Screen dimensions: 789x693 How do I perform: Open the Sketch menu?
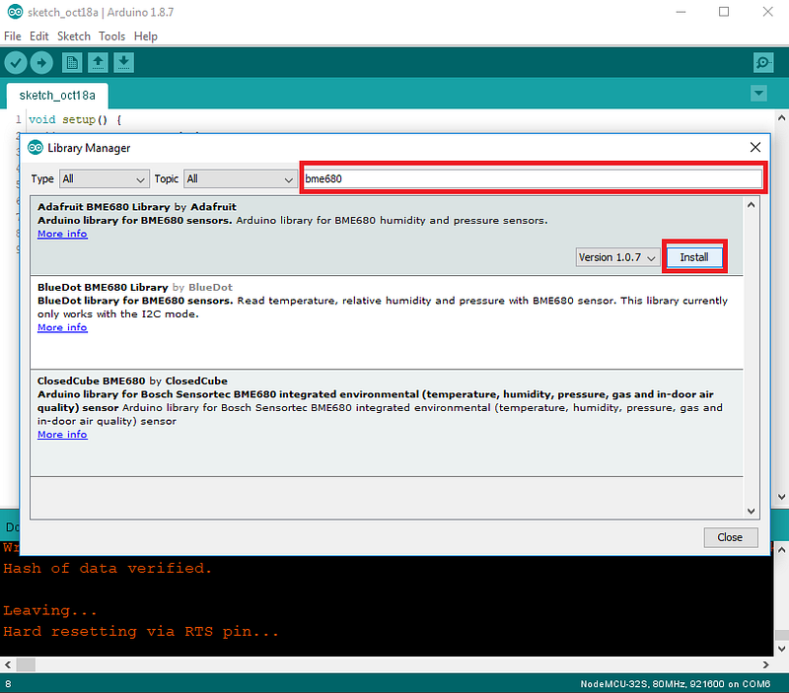(73, 36)
